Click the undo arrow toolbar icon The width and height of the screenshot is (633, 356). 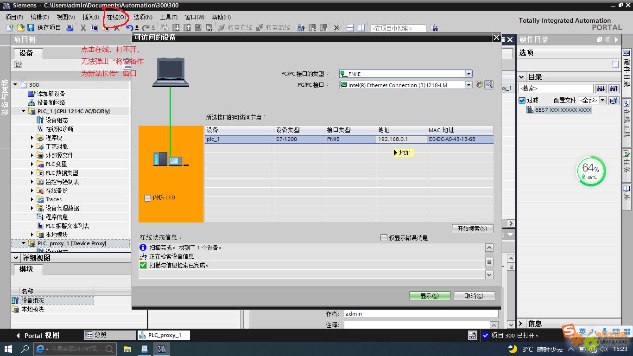(x=130, y=28)
